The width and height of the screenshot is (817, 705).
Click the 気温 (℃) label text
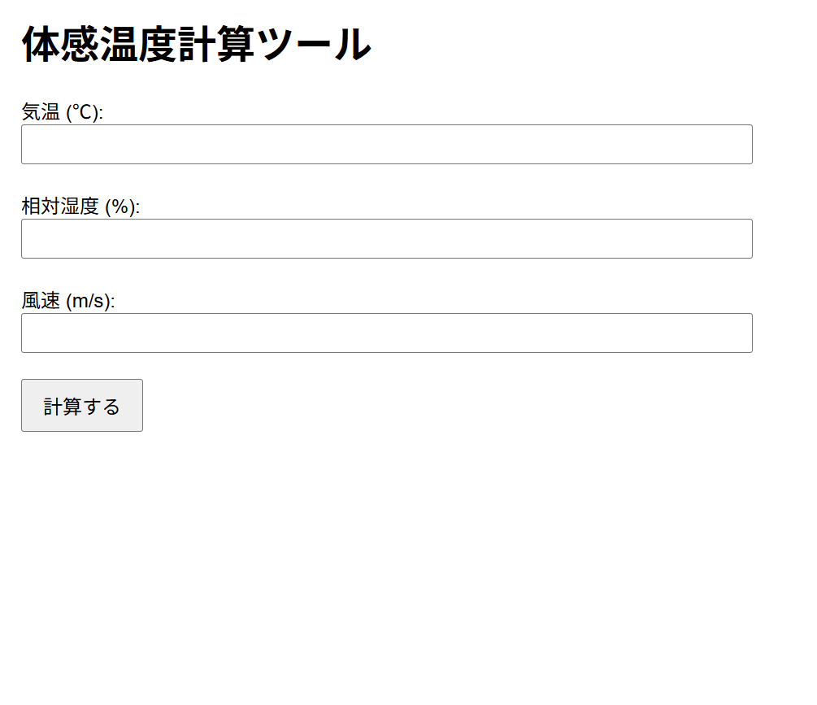click(62, 112)
